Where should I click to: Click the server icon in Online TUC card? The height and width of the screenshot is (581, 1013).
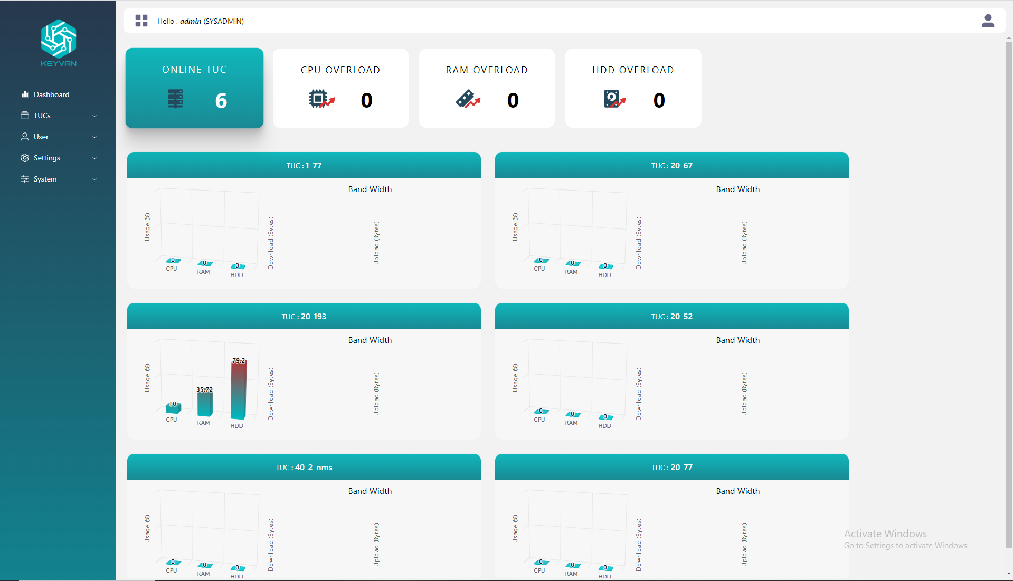coord(175,99)
